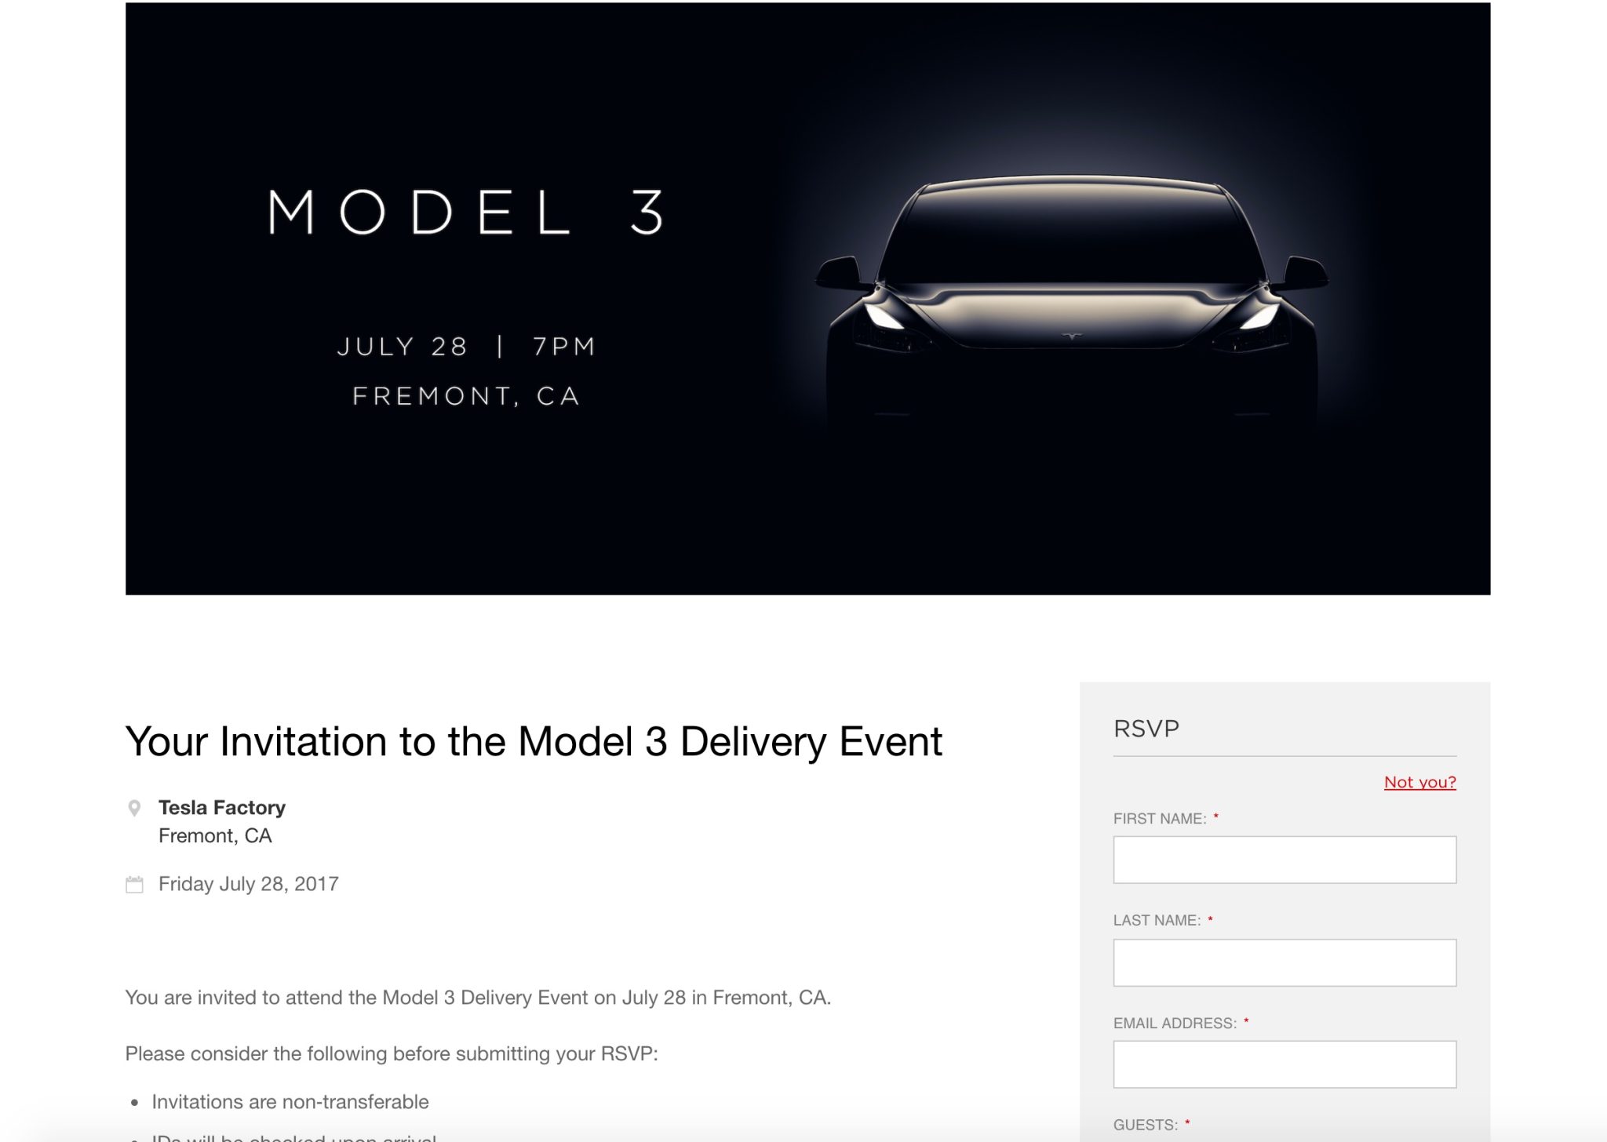The width and height of the screenshot is (1607, 1142).
Task: Click the "Tesla Factory" venue name
Action: [222, 808]
